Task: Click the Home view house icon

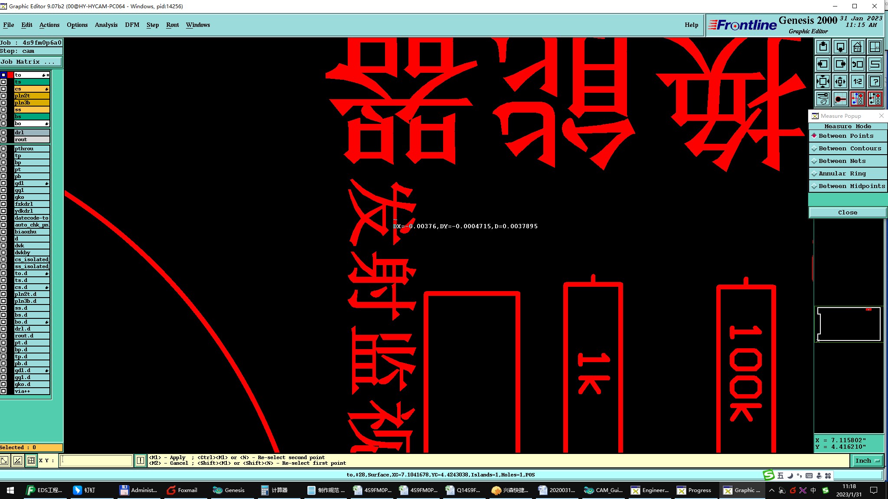Action: (857, 47)
